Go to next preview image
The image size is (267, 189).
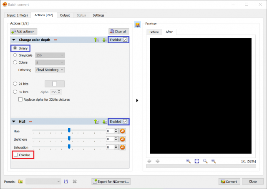tap(158, 161)
